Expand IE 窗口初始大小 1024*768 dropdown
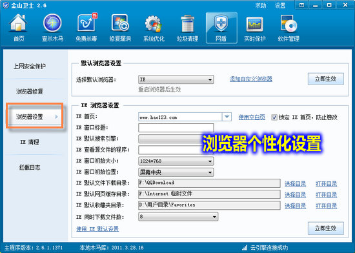355x253 pixels. pyautogui.click(x=176, y=161)
